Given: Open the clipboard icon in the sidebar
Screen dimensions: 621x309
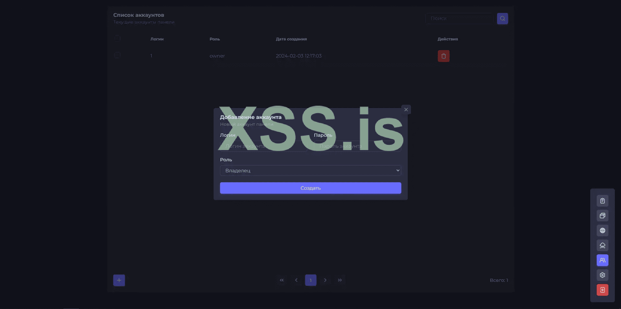Looking at the screenshot, I should click(x=602, y=201).
